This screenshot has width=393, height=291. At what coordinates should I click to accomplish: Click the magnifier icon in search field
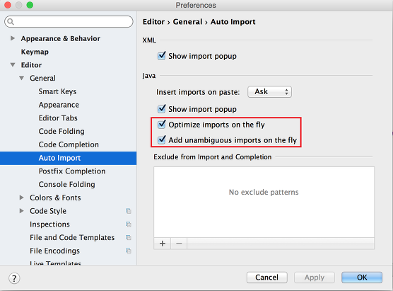11,22
